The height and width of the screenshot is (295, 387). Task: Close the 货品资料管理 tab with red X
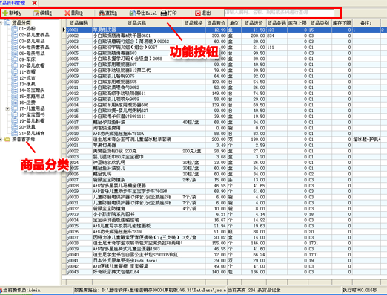tap(35, 3)
